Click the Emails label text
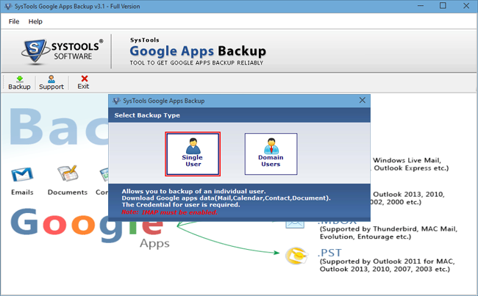Viewport: 478px width, 296px height. coord(22,192)
